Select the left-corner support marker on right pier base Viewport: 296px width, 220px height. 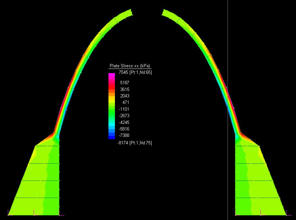point(236,215)
